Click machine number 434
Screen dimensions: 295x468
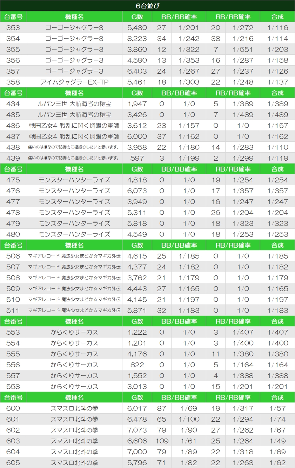(13, 104)
